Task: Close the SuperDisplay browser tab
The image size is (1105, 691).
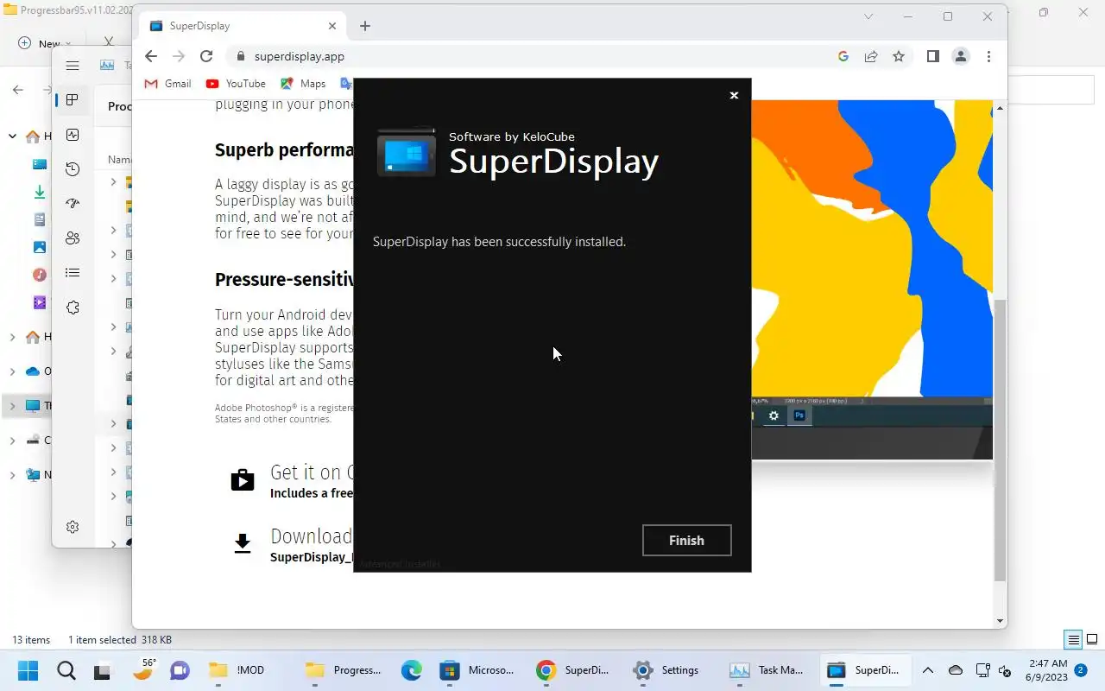Action: (332, 26)
